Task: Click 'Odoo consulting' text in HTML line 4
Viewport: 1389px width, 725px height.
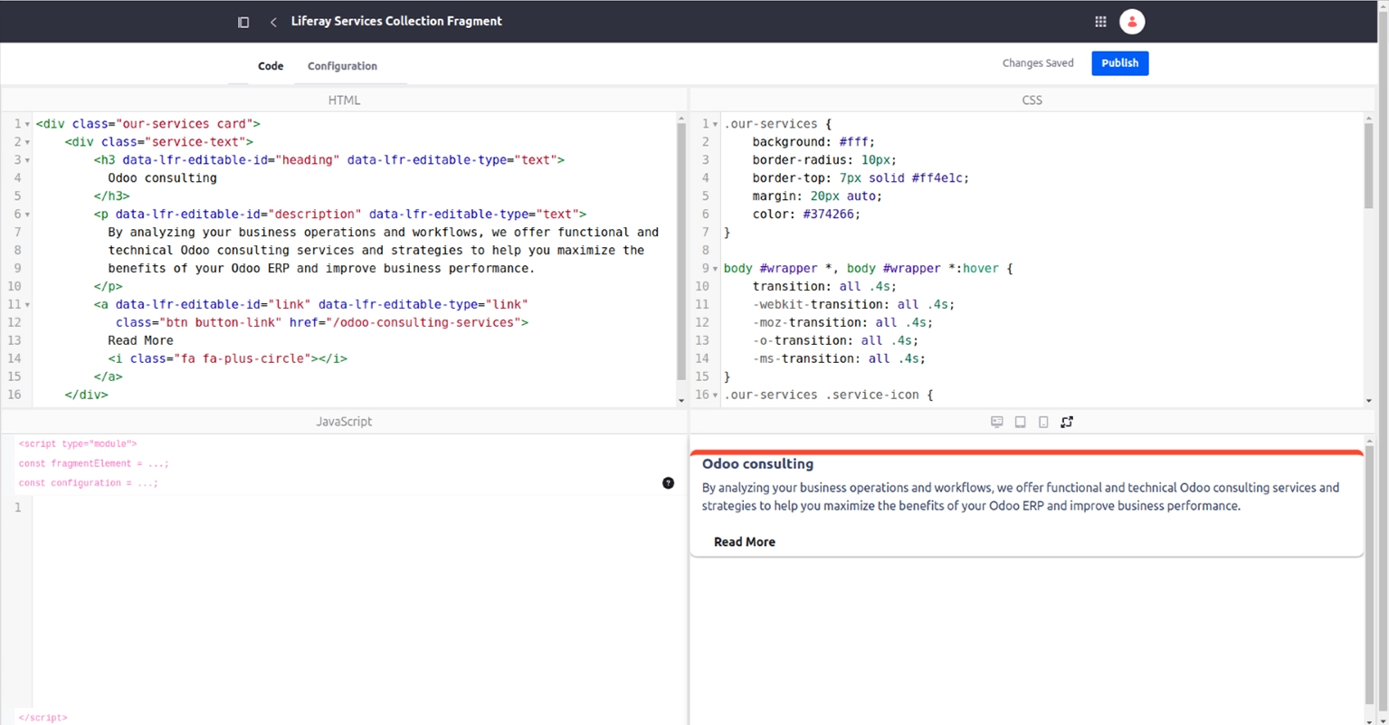Action: (163, 178)
